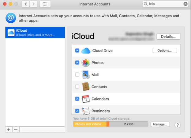This screenshot has height=138, width=191.
Task: Click the Contacts book icon
Action: tap(86, 86)
